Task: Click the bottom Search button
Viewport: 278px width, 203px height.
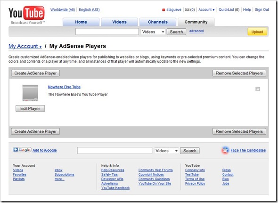Action: (190, 151)
